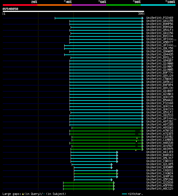Select label UniRef100_Q9XJ29
The height and width of the screenshot is (196, 178).
point(160,76)
